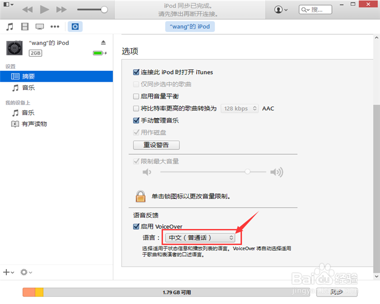Select the iPod device icon in the toolbar
Viewport: 380px width, 304px height.
tap(75, 26)
